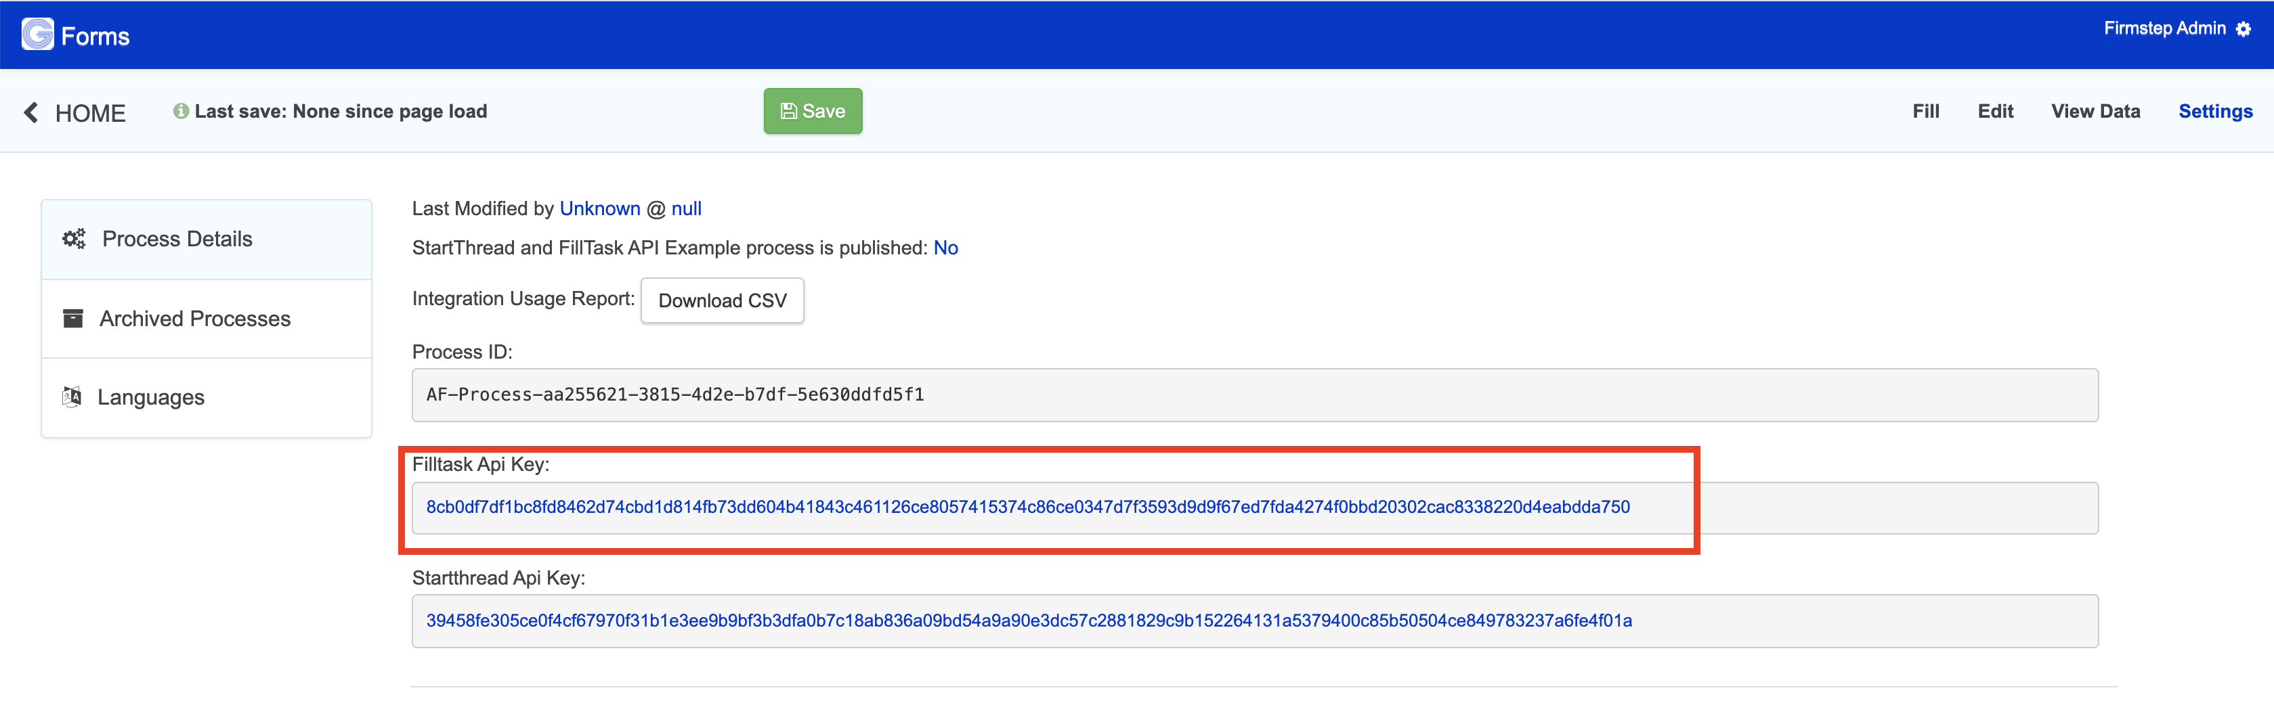Image resolution: width=2274 pixels, height=701 pixels.
Task: Open the View Data tab
Action: click(2095, 111)
